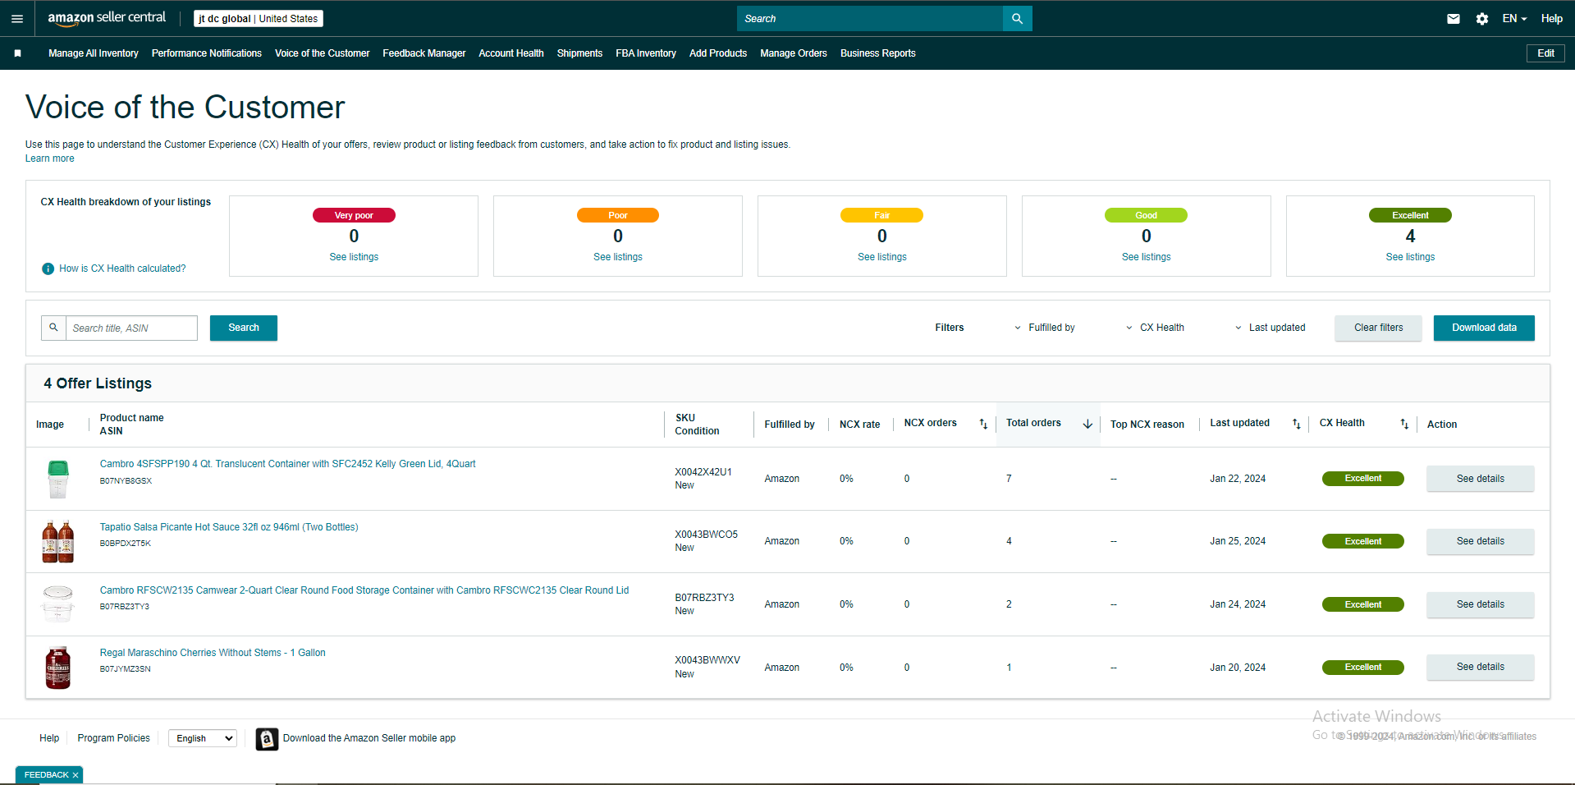Open Account Health page
Viewport: 1575px width, 785px height.
click(511, 53)
